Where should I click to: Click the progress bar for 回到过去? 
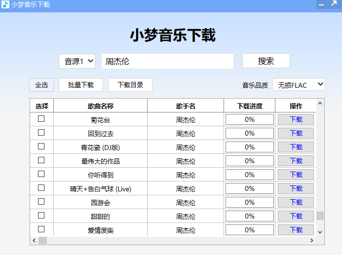tap(250, 133)
